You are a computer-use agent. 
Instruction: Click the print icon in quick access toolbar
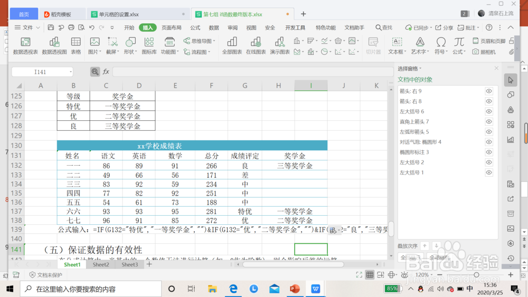pos(71,27)
